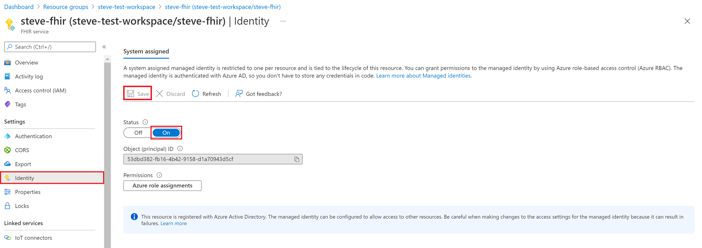Click the Discard X icon

pyautogui.click(x=160, y=94)
